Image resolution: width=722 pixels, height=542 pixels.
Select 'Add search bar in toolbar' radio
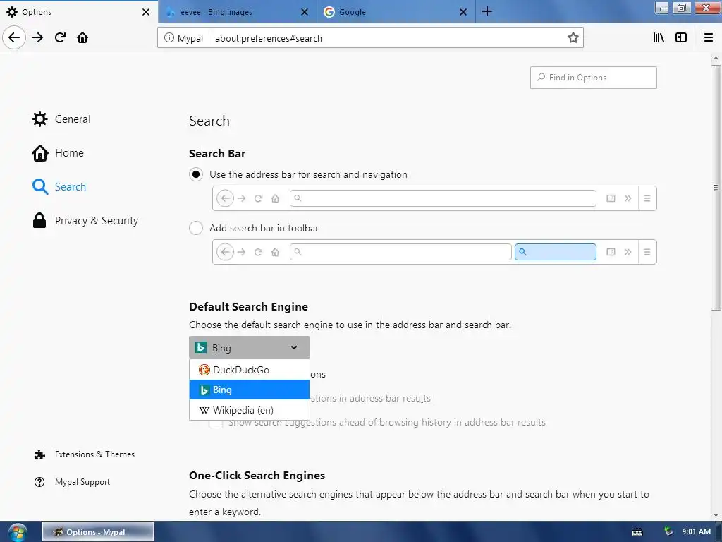point(196,228)
